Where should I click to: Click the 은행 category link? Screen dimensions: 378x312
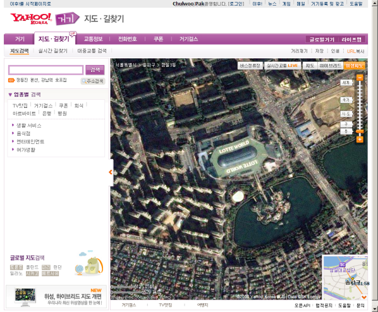pos(47,114)
